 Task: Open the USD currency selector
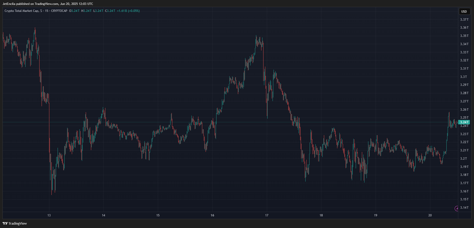coord(464,11)
